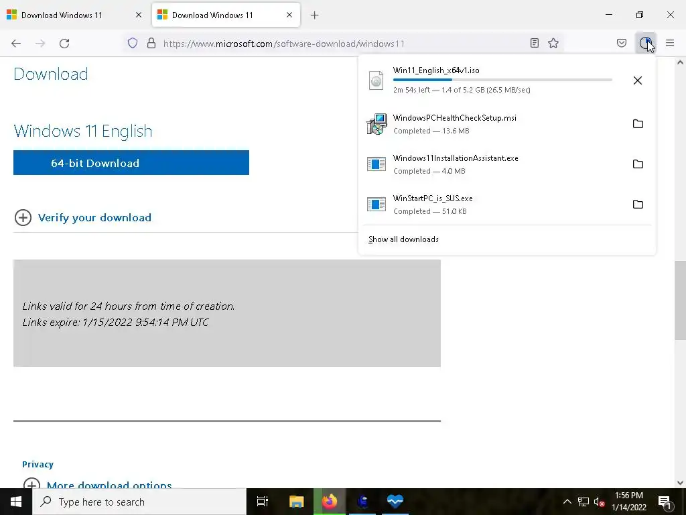Click the Windows11InstallationAssistant.exe file icon

pos(376,164)
